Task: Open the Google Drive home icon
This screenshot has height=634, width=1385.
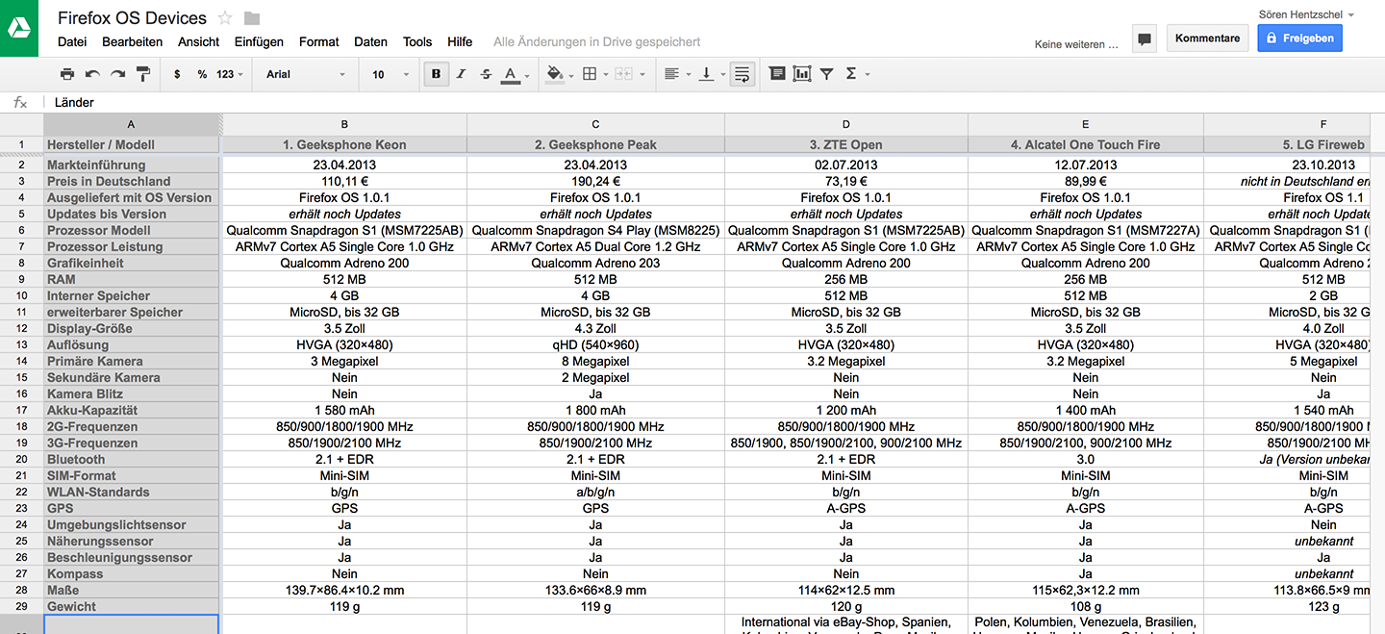Action: point(19,29)
